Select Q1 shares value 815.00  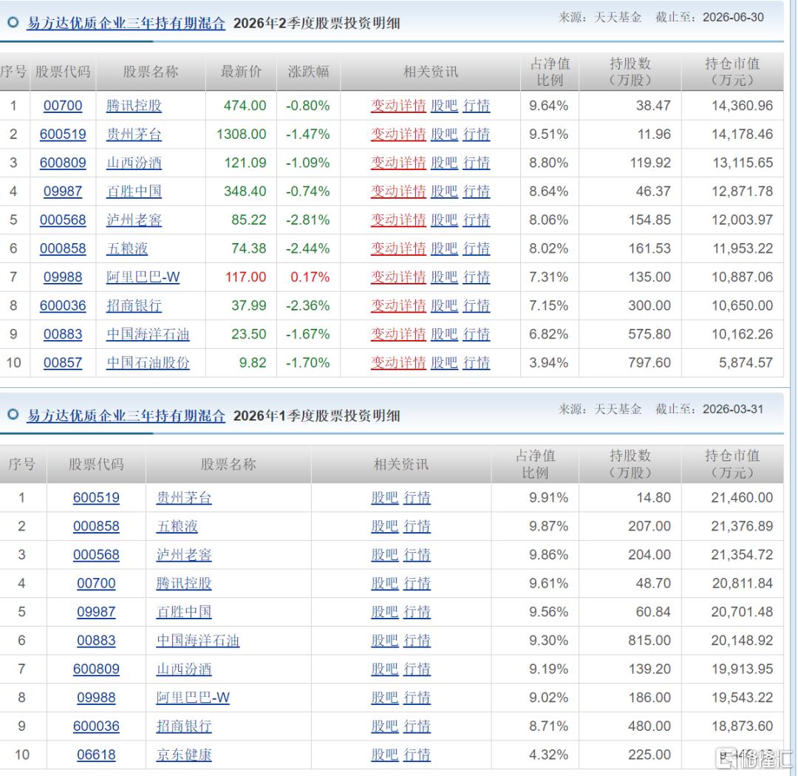coord(649,640)
